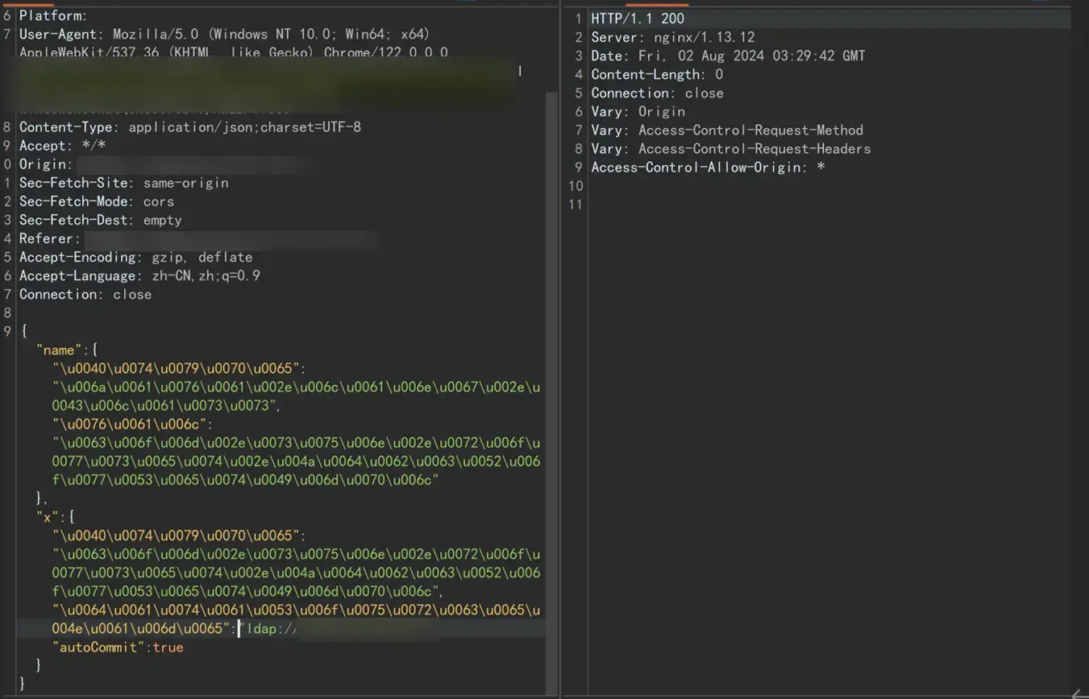1089x699 pixels.
Task: Click 'Sec-Fetch-Mode: cors' header
Action: pos(97,201)
